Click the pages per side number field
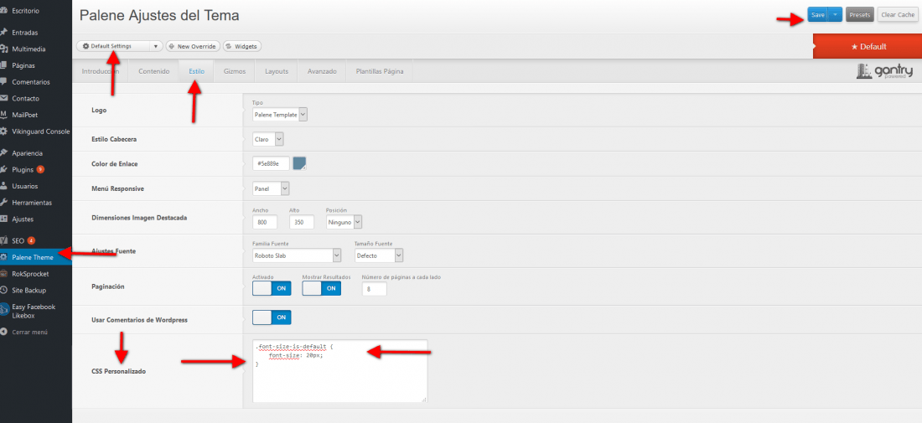Image resolution: width=922 pixels, height=423 pixels. point(375,289)
